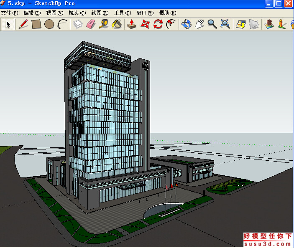
Task: Open the 工具(T) menu
Action: [x=123, y=13]
